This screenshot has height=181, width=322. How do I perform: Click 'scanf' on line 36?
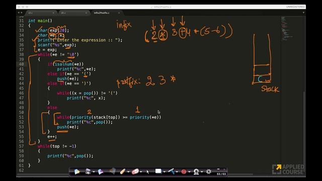tap(44, 45)
